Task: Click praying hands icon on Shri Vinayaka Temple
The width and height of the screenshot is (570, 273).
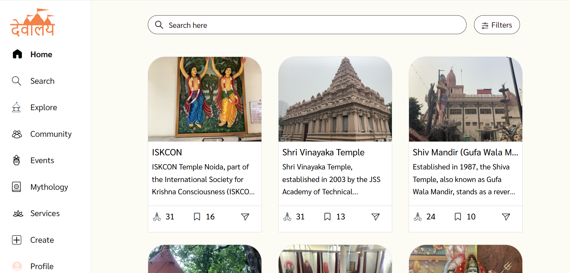Action: (x=287, y=217)
